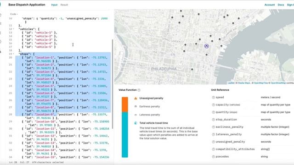
Task: Collapse the "vehicles" array at line 12
Action: pyautogui.click(x=13, y=29)
